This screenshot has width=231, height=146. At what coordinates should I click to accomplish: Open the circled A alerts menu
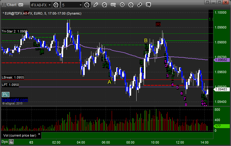click(x=131, y=5)
